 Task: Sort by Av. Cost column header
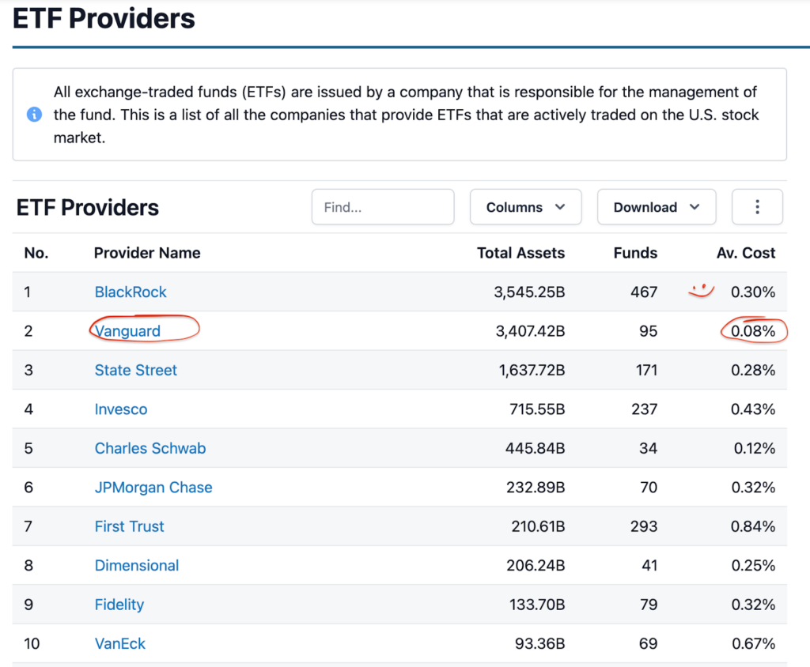point(747,253)
